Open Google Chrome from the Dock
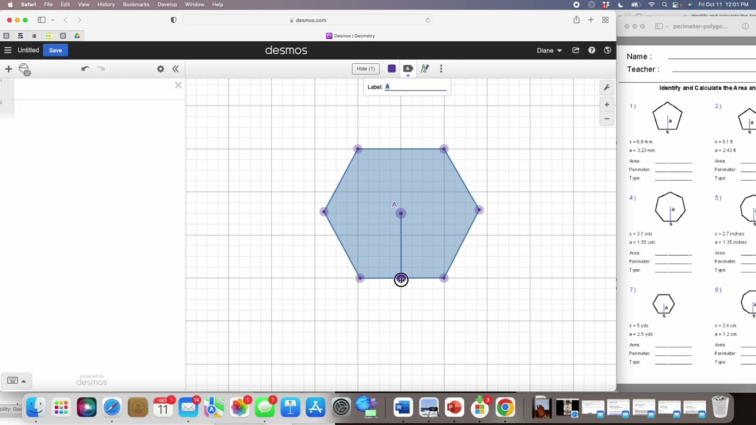Image resolution: width=756 pixels, height=425 pixels. [x=505, y=407]
